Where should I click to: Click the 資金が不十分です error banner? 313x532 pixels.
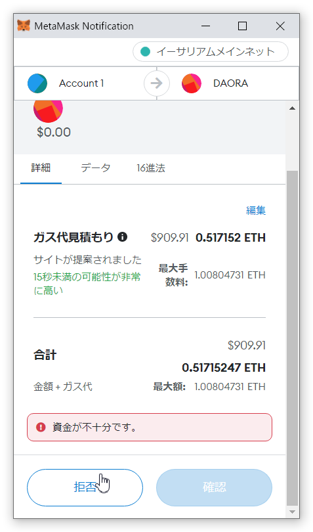150,427
